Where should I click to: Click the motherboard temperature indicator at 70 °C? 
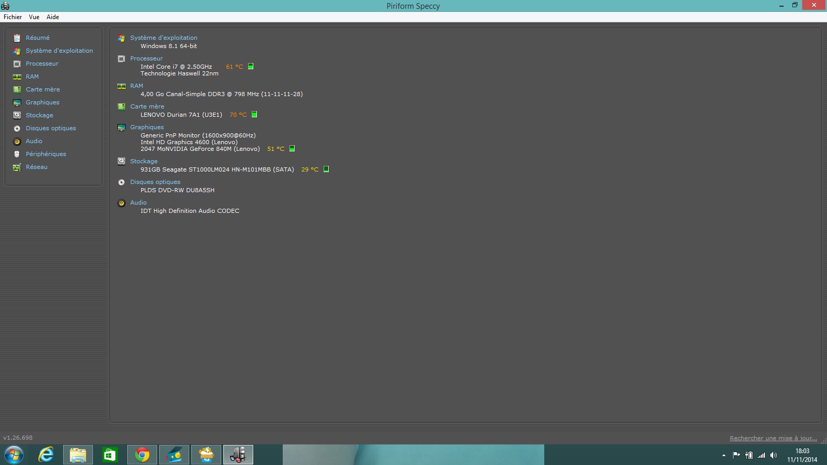point(254,114)
